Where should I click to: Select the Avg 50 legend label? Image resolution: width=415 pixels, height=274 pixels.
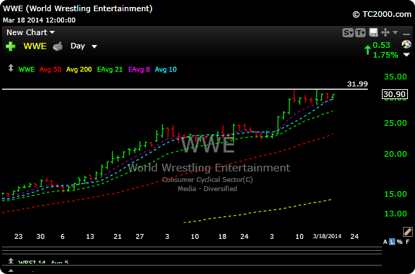click(x=50, y=70)
